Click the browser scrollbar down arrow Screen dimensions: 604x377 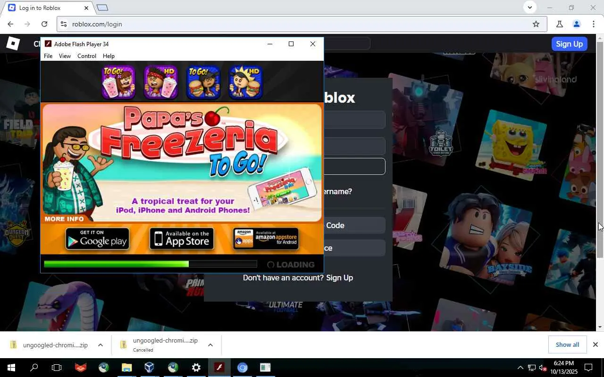pos(600,327)
